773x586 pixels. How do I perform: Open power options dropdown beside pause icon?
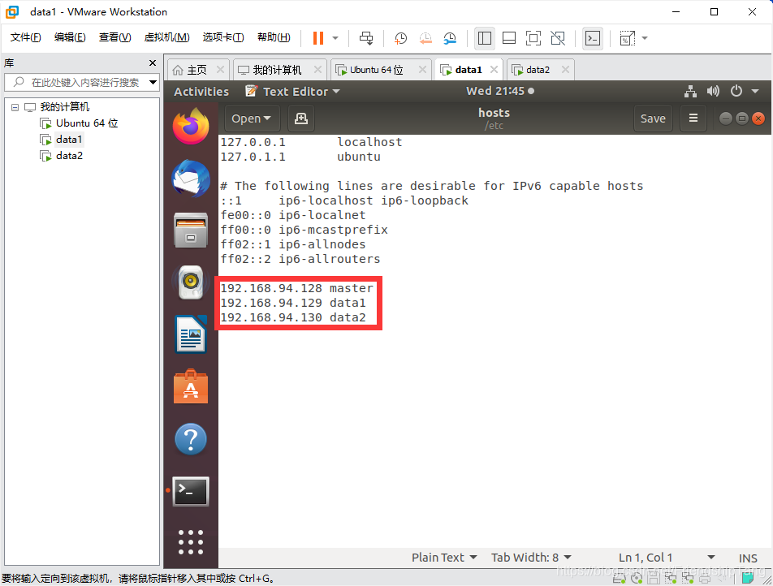pos(335,38)
